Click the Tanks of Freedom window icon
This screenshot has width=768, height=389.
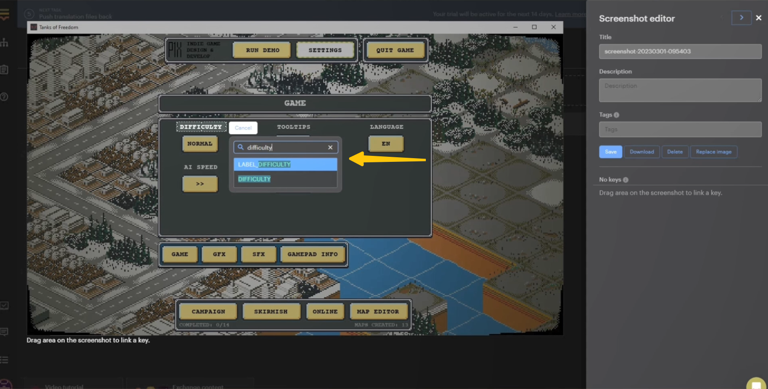tap(34, 27)
